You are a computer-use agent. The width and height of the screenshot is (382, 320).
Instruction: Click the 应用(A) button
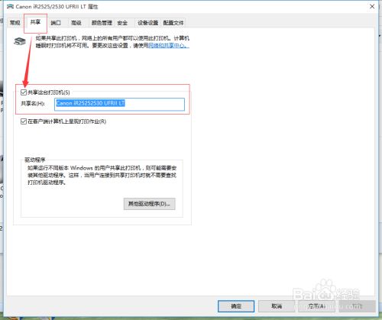316,306
